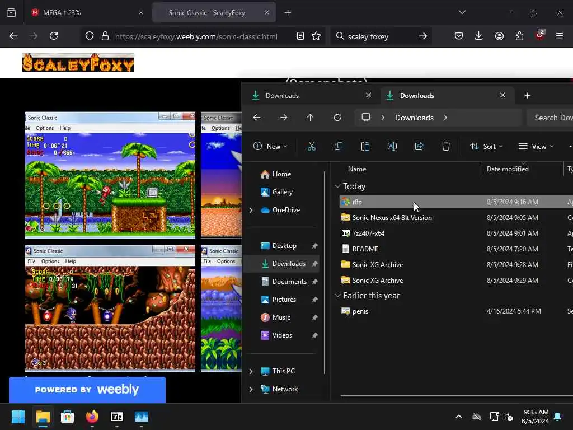Expand OneDrive in navigation pane

point(251,210)
